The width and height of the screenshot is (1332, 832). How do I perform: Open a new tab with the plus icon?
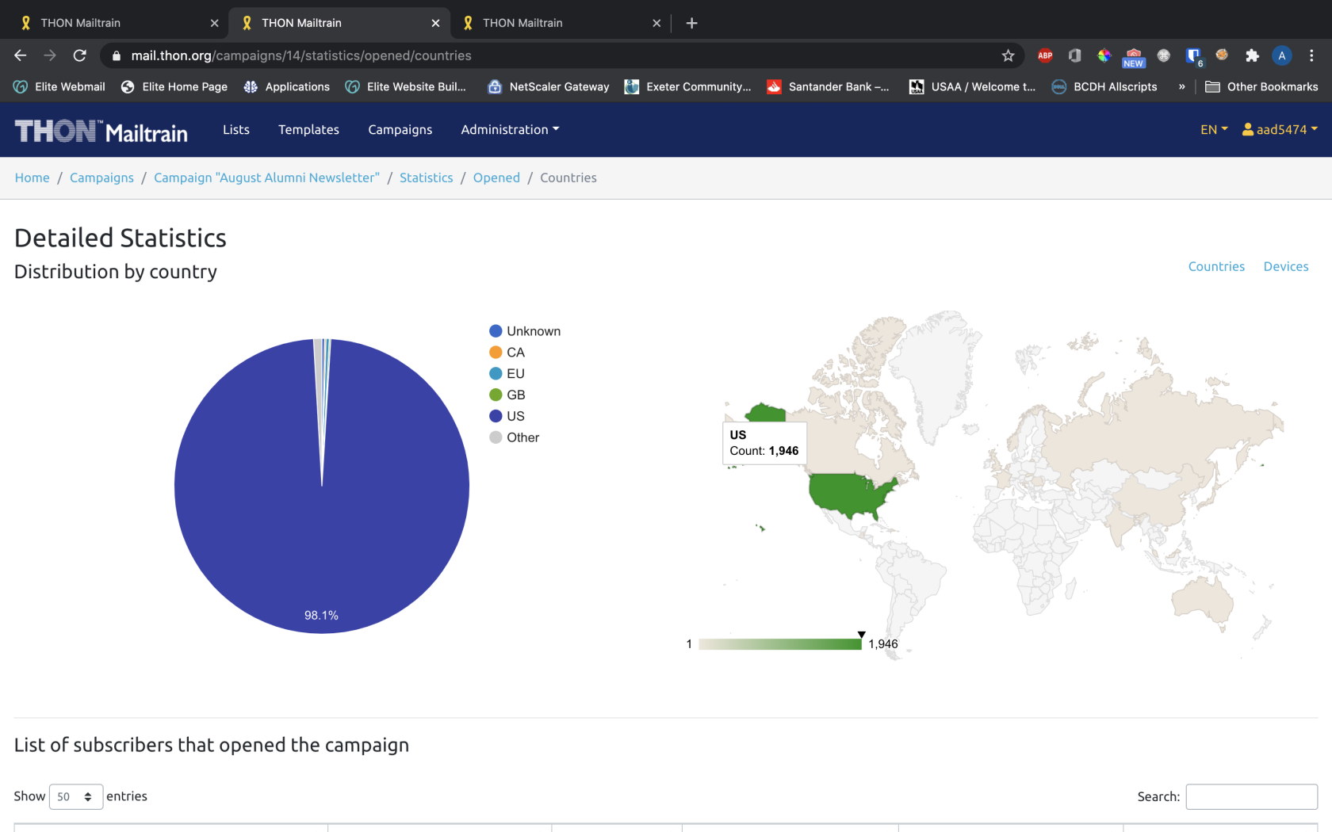[x=691, y=23]
